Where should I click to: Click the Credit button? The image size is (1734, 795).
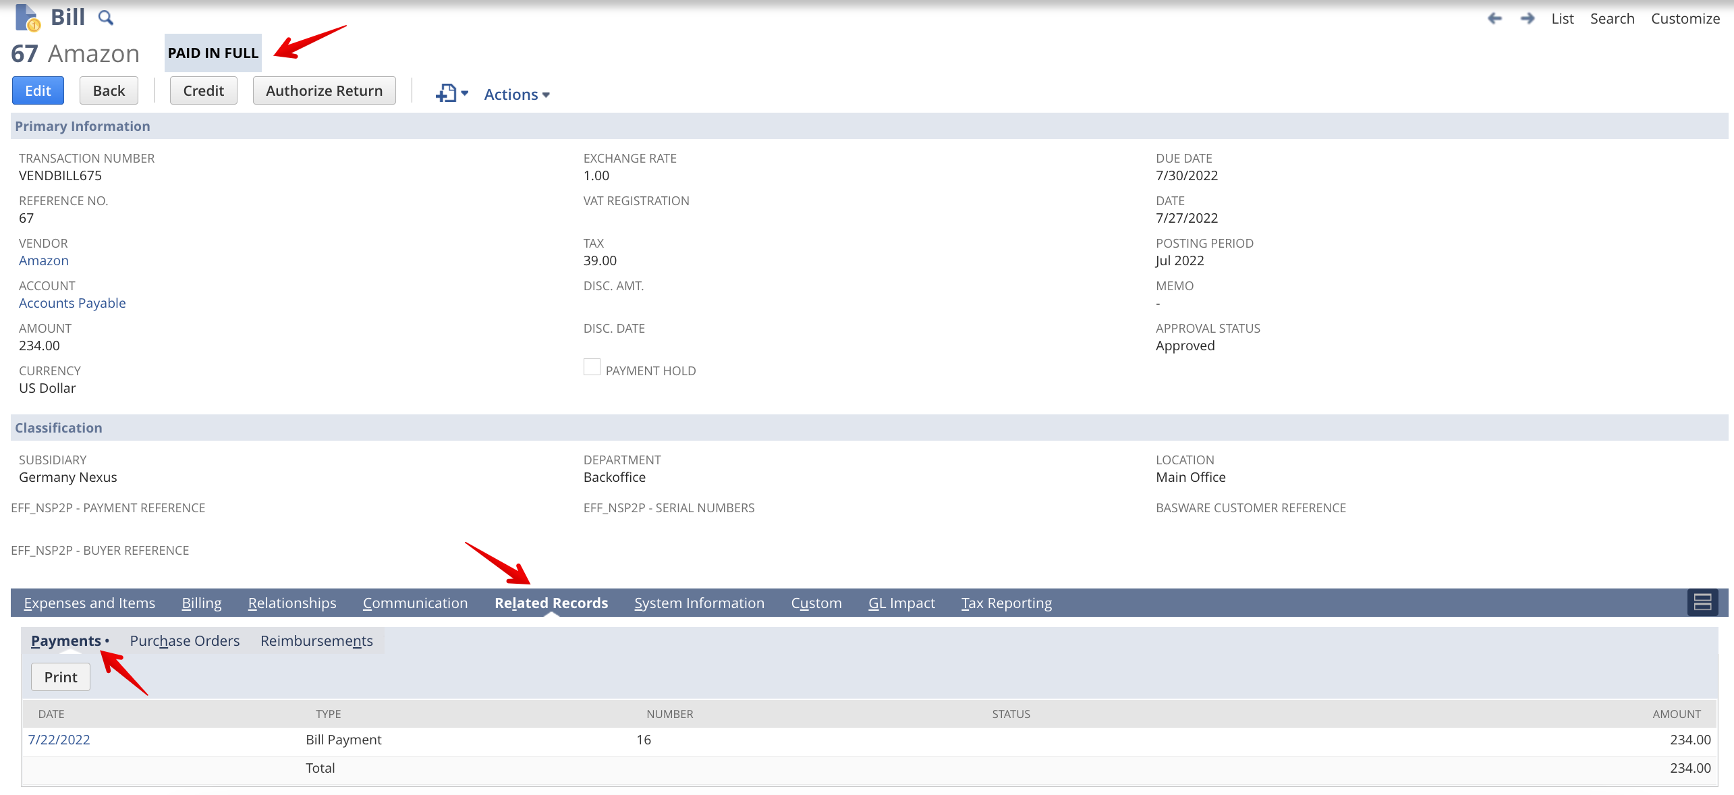(203, 90)
